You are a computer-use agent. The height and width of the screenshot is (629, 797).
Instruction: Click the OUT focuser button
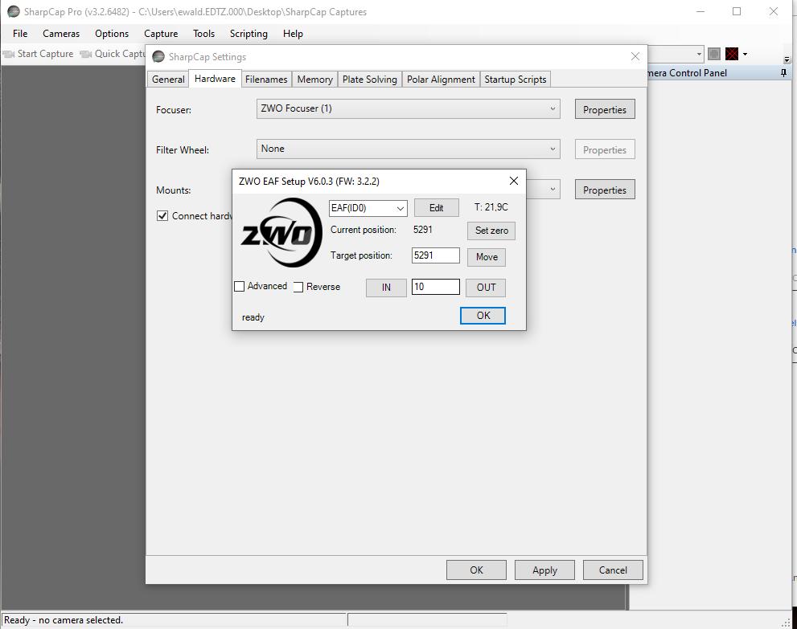point(486,288)
